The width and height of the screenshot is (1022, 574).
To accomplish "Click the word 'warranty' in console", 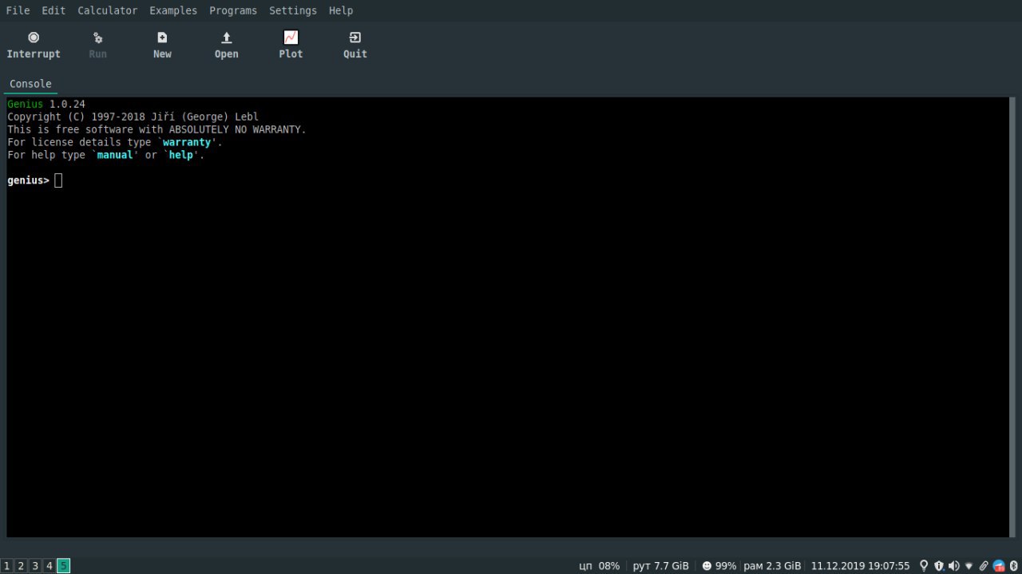I will pos(188,142).
